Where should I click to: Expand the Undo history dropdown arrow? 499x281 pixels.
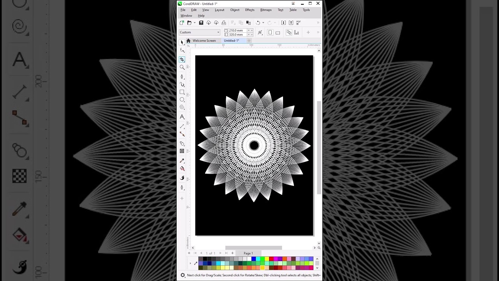(263, 23)
